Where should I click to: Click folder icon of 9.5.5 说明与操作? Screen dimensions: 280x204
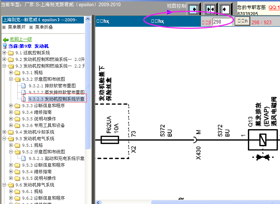[x=17, y=178]
